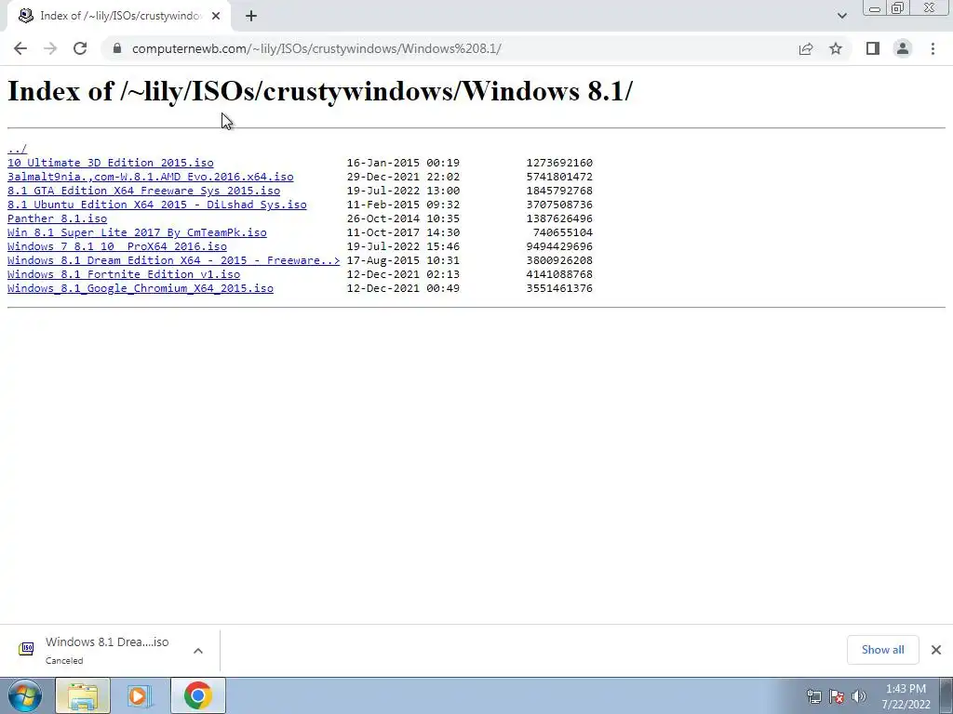This screenshot has height=714, width=953.
Task: Open the volume speaker tray icon
Action: pos(859,696)
